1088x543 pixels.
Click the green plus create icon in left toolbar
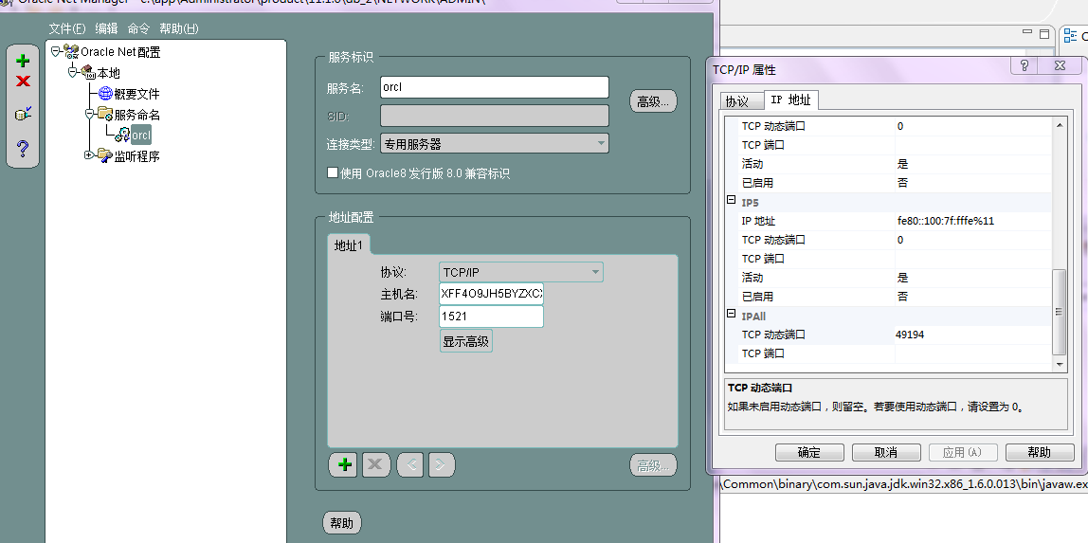pos(23,61)
